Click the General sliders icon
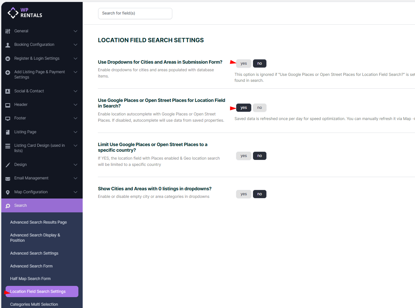This screenshot has height=308, width=415. pos(8,31)
